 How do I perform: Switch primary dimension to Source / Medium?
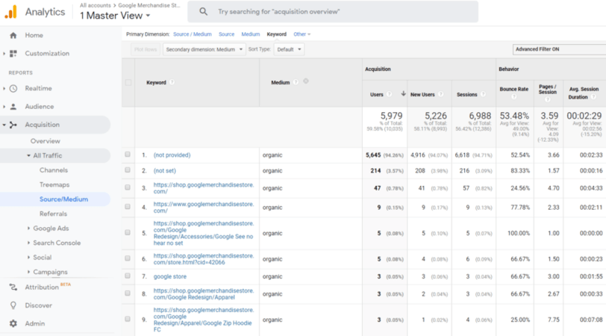[193, 34]
